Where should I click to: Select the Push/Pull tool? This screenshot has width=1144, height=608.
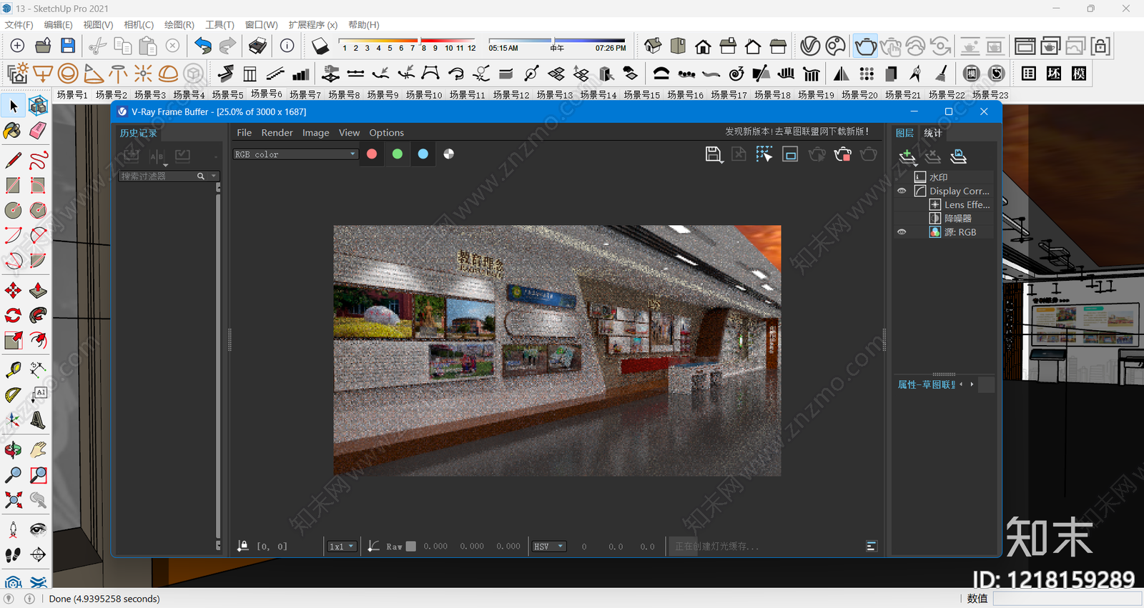click(38, 290)
